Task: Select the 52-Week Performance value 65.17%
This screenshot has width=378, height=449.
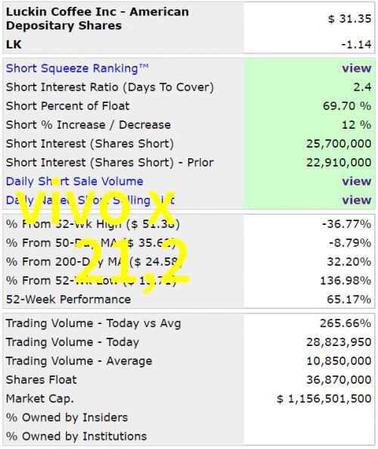Action: pyautogui.click(x=349, y=300)
